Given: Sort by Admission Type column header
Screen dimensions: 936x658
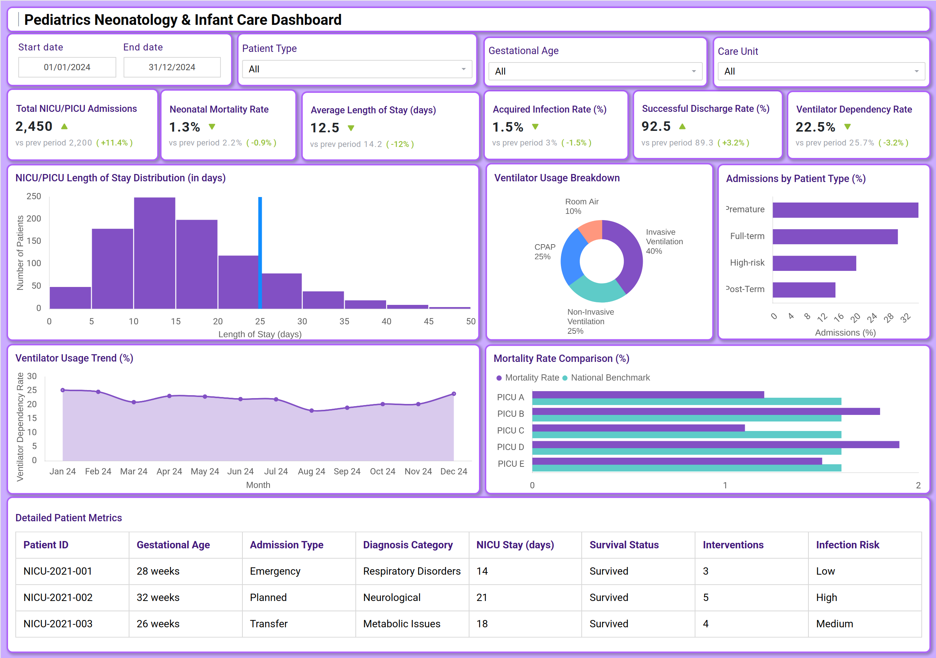Looking at the screenshot, I should (x=299, y=545).
